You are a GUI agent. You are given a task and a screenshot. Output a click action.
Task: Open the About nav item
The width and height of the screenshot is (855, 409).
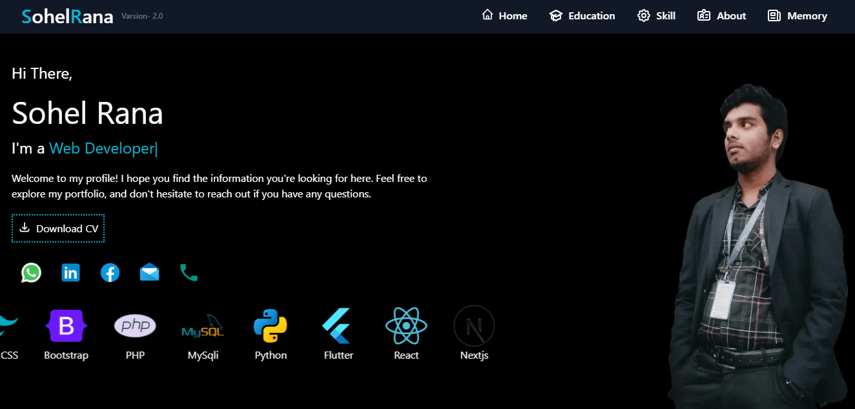click(722, 16)
